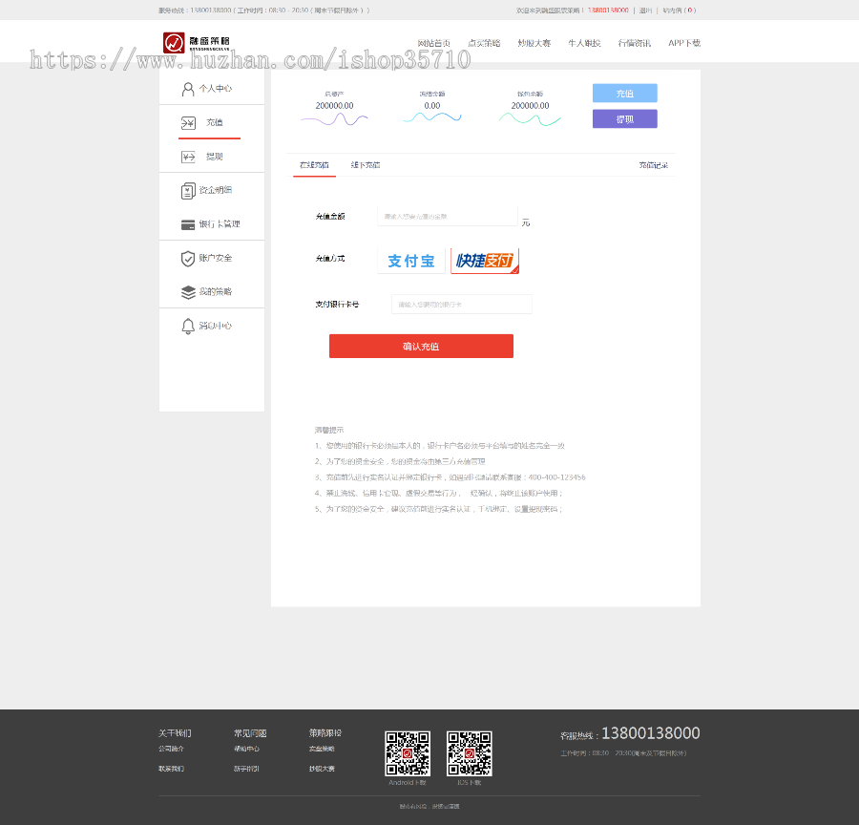Click the 资金明细 fund details icon
Image resolution: width=859 pixels, height=825 pixels.
tap(190, 191)
